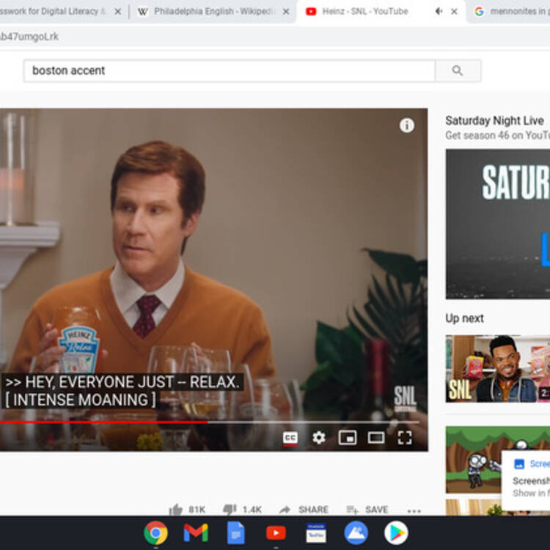Open Chrome from the shelf
Screen dimensions: 550x550
click(155, 533)
